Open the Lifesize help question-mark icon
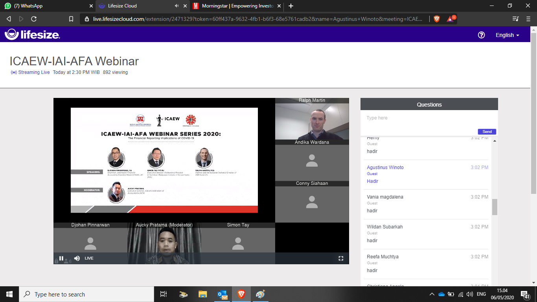 [481, 35]
